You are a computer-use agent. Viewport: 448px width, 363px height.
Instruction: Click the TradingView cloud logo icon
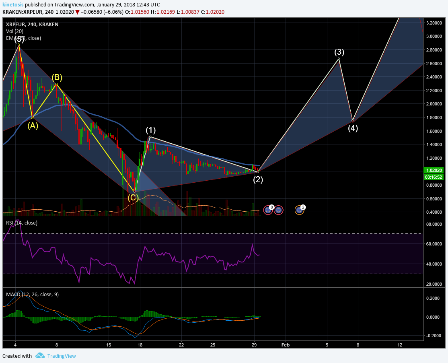(x=40, y=356)
